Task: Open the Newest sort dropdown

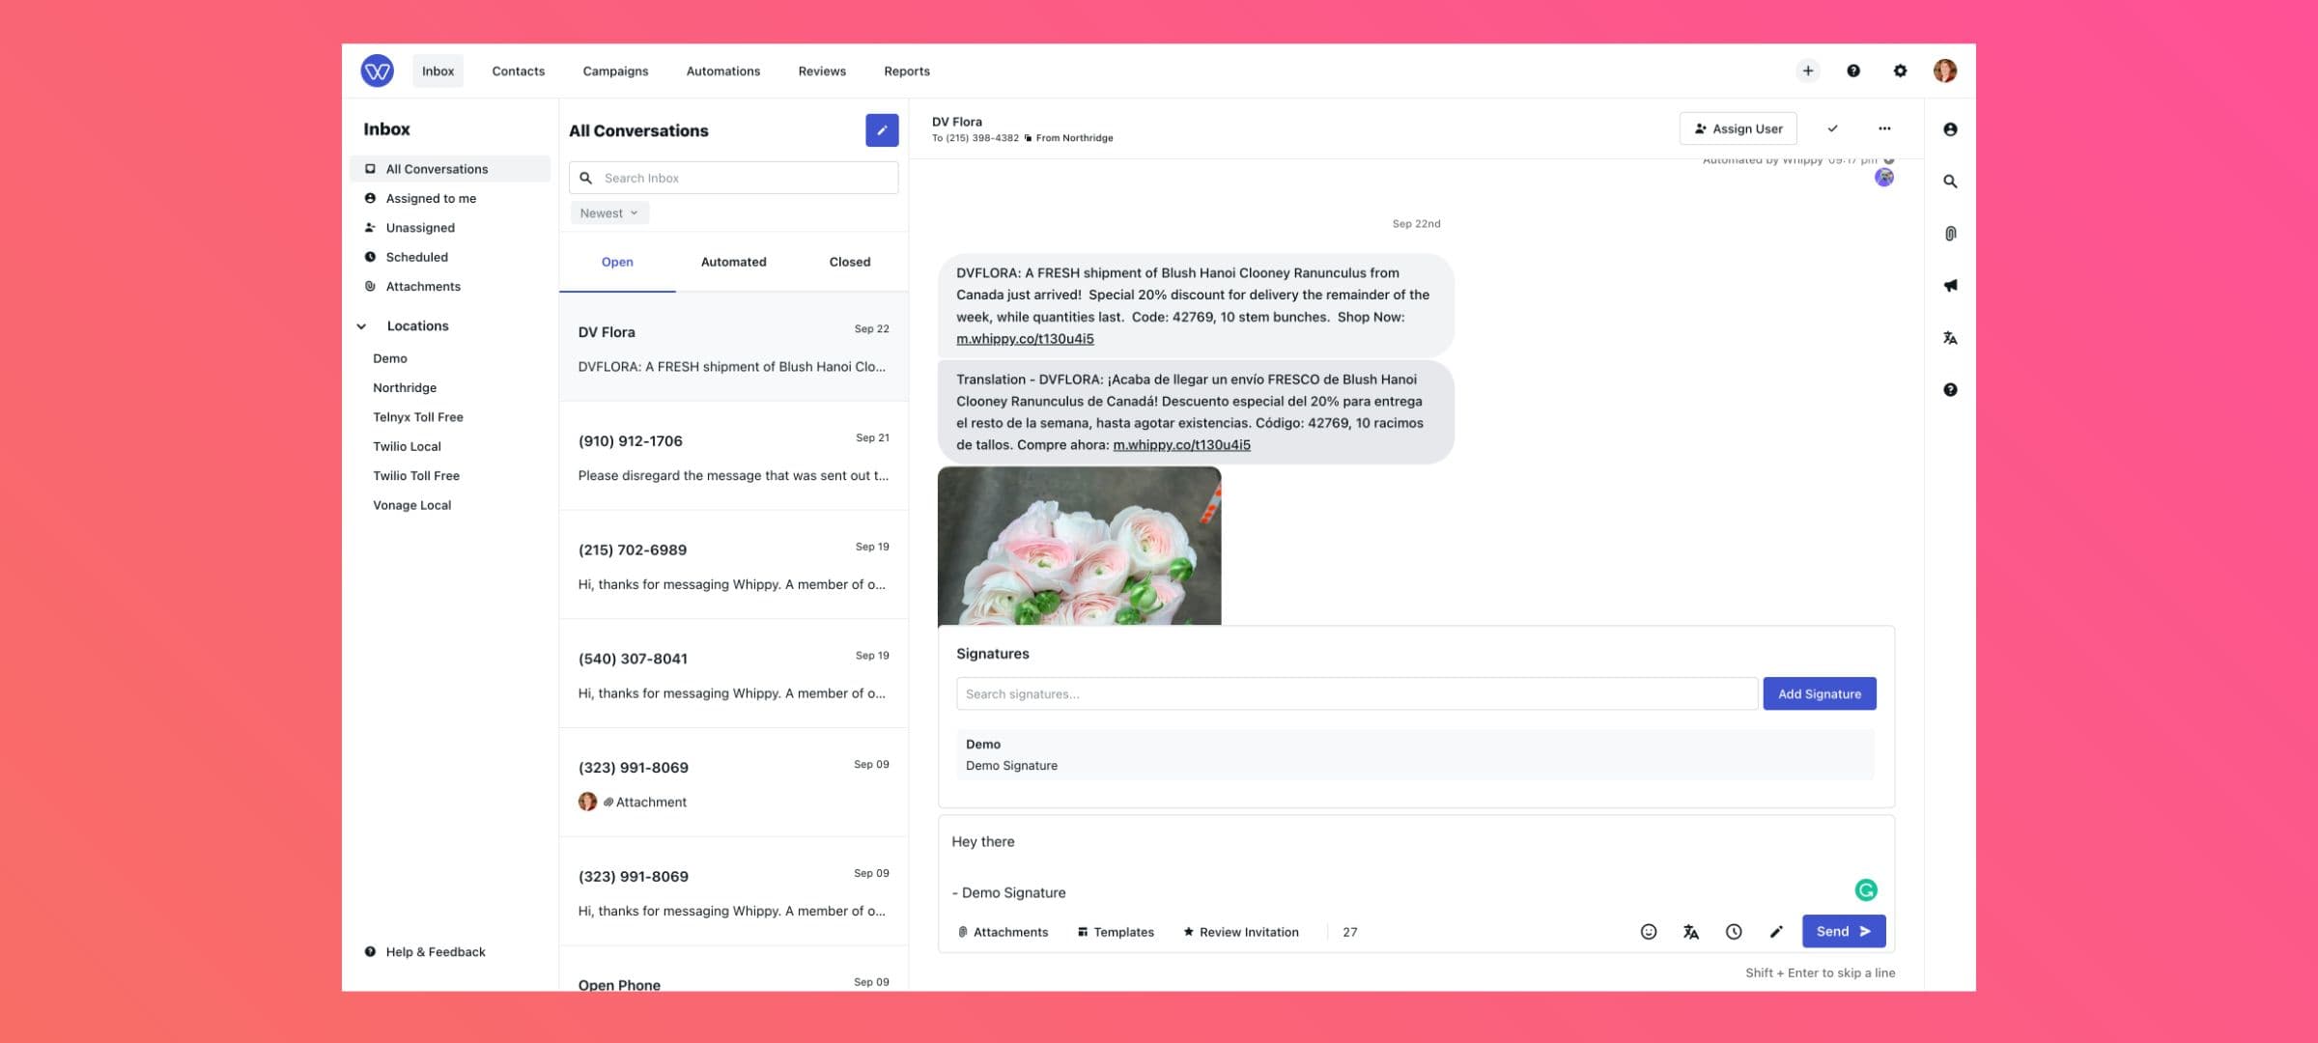Action: [x=608, y=213]
